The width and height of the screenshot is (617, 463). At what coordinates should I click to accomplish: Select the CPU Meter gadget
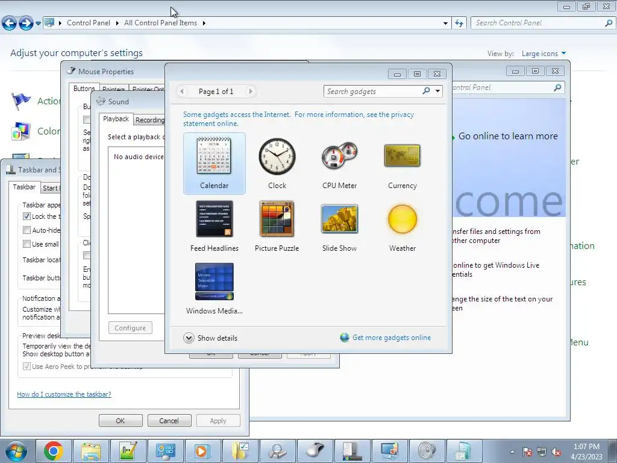340,163
